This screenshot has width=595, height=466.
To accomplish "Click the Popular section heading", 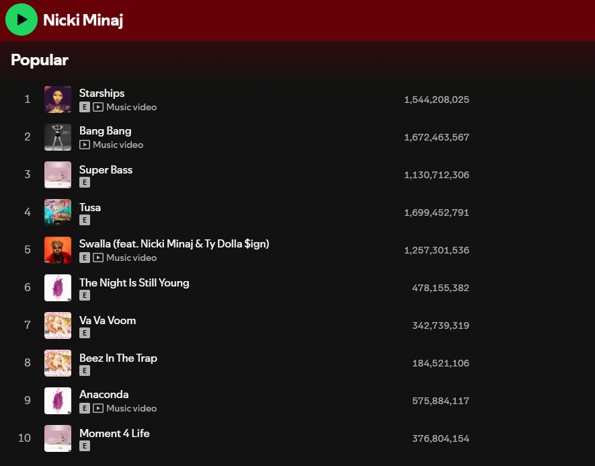I will point(40,60).
